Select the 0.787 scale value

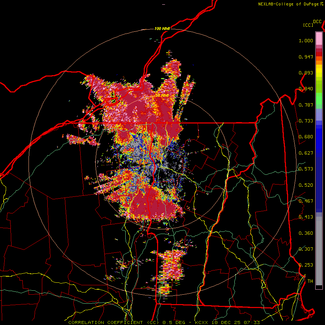coord(306,105)
